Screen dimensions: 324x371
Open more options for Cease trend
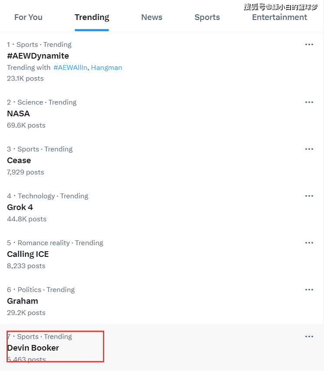[309, 149]
